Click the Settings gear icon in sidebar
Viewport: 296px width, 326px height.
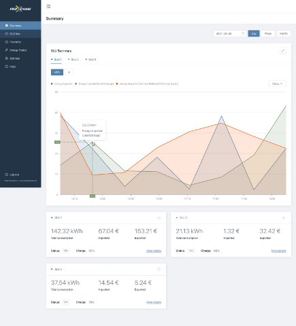click(x=7, y=58)
